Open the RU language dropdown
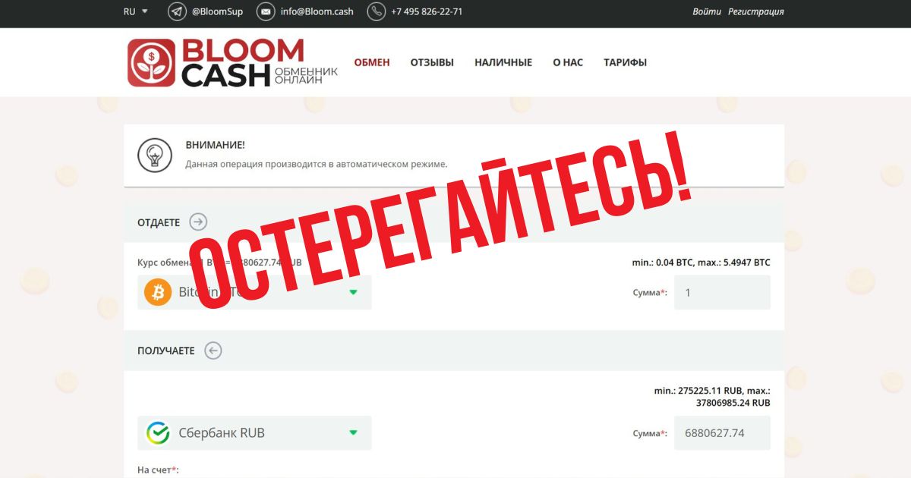This screenshot has height=478, width=911. [136, 11]
